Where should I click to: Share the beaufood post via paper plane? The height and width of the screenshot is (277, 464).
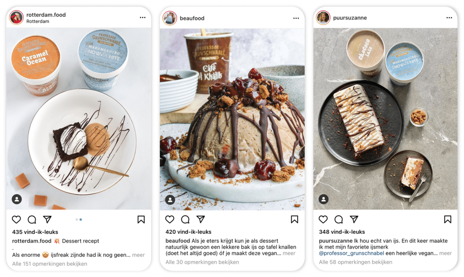point(201,219)
